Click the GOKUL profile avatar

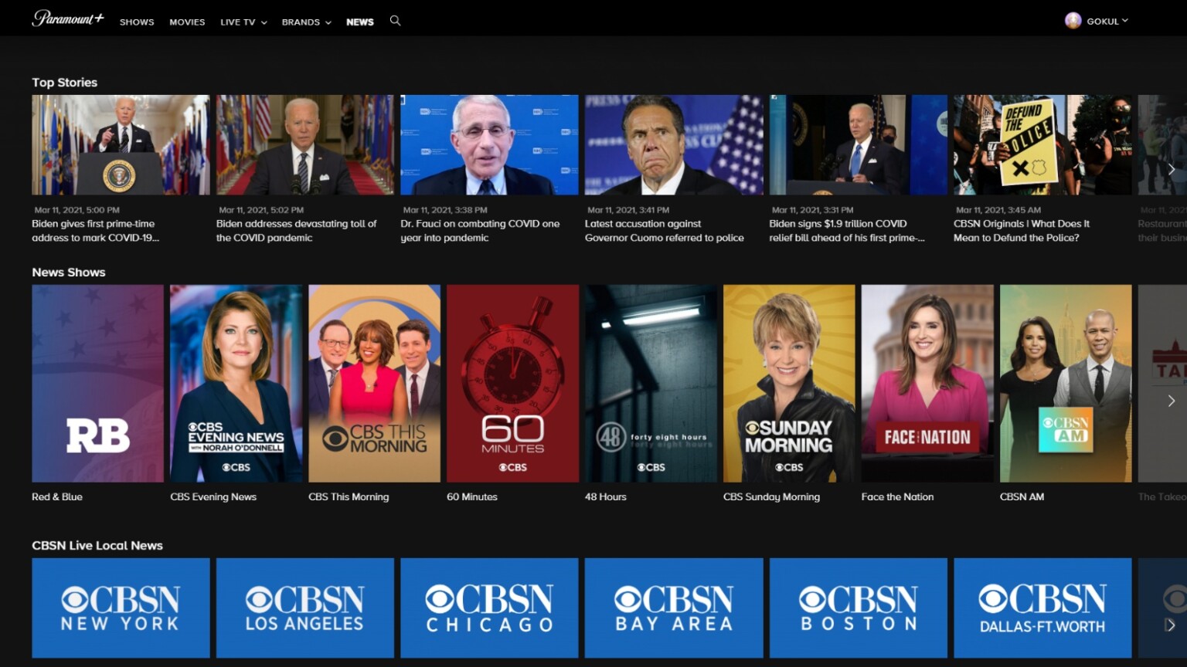[1073, 21]
